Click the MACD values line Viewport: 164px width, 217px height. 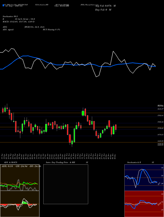pos(18,22)
